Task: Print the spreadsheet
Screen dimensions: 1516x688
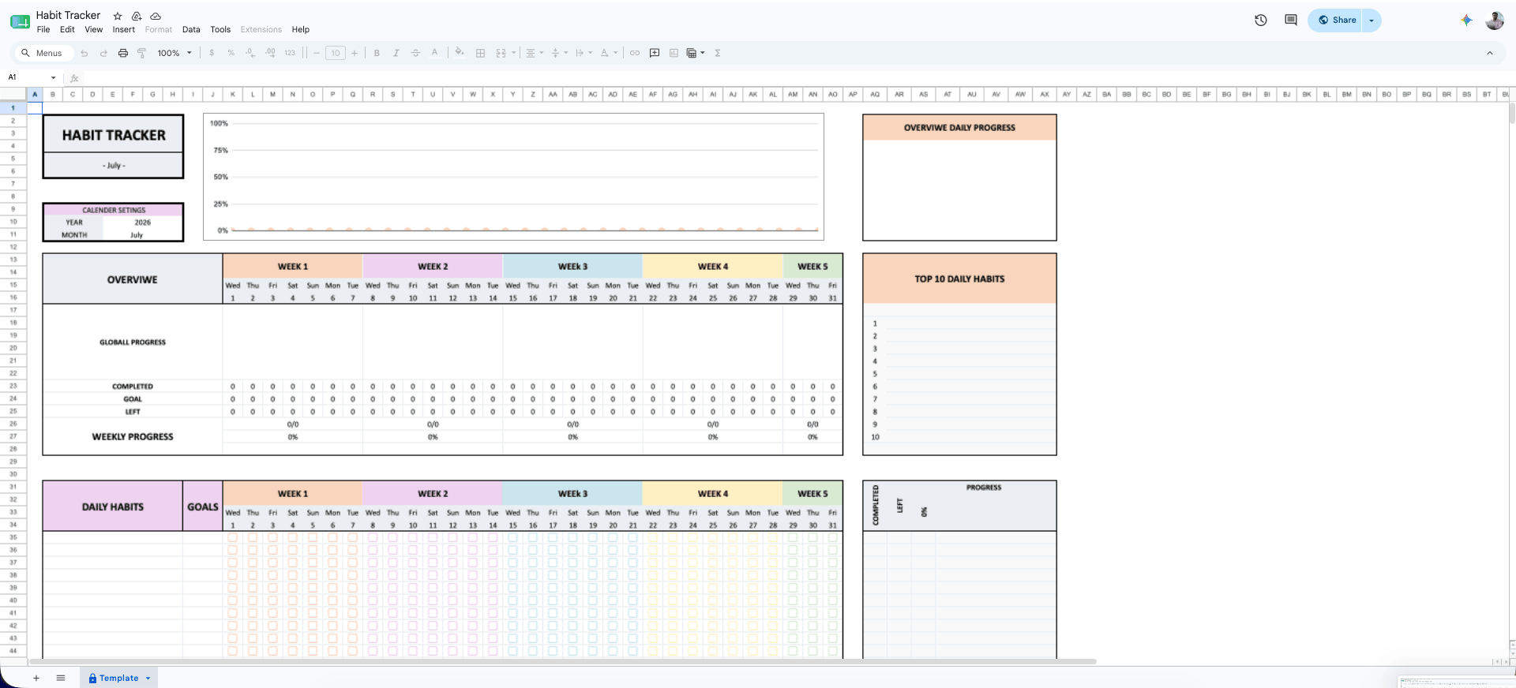Action: click(x=122, y=53)
